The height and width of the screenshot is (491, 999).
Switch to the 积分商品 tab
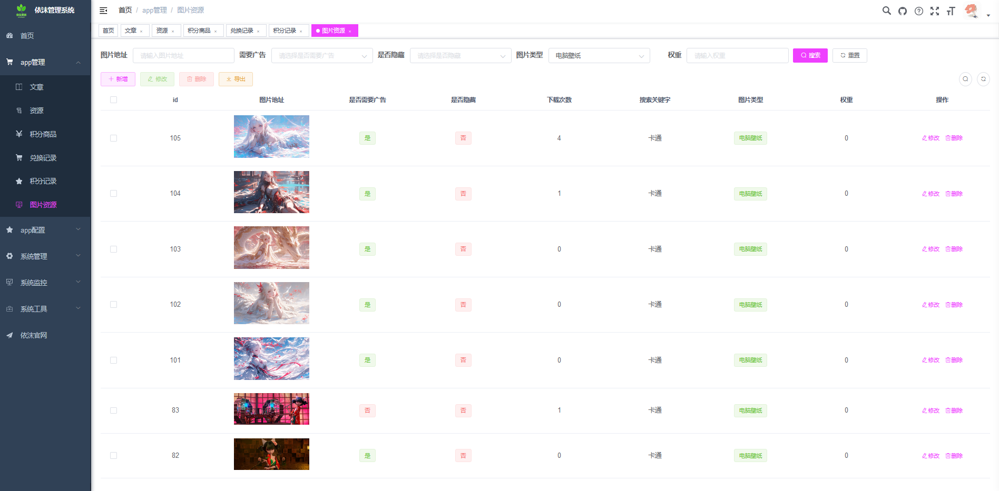click(x=199, y=31)
